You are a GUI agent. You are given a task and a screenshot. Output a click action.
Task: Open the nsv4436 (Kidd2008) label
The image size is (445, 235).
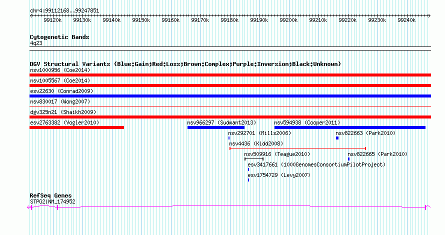256,143
